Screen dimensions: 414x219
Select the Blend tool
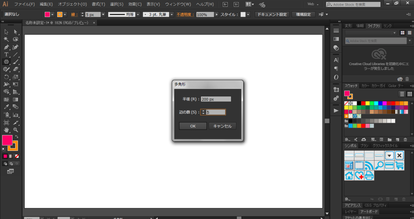tap(16, 107)
